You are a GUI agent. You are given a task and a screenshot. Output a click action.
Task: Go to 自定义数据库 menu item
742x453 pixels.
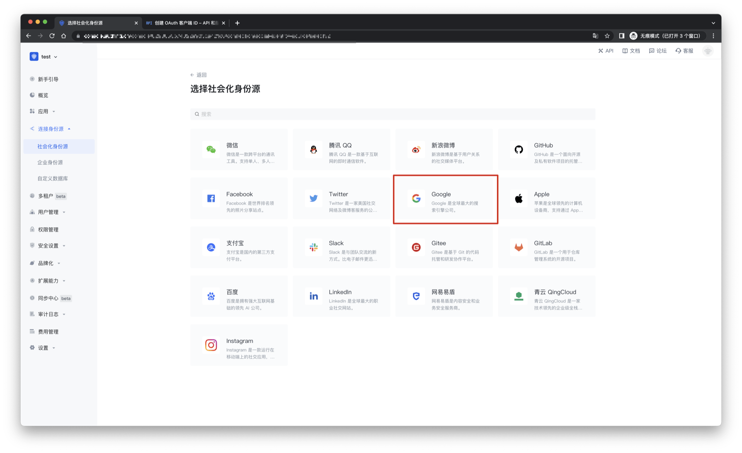53,179
